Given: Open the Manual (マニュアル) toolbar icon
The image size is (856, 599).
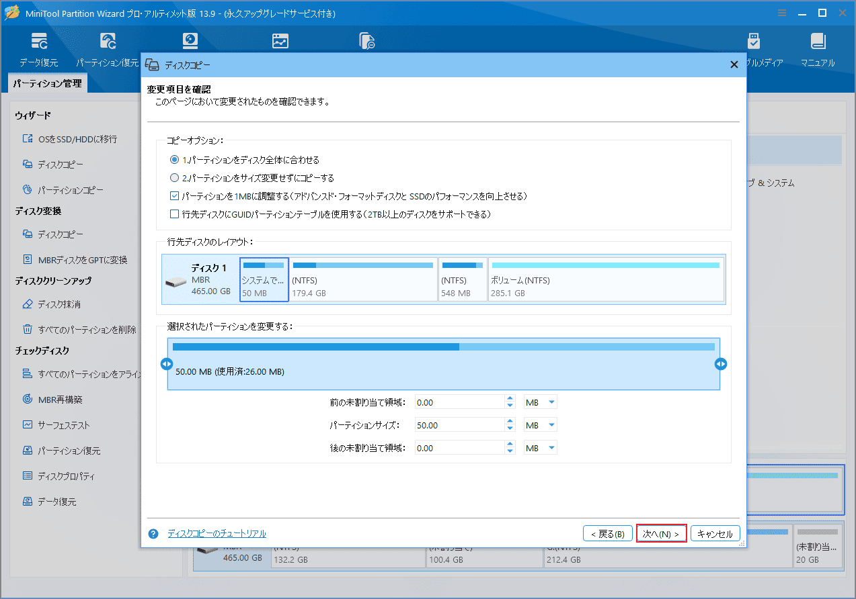Looking at the screenshot, I should 818,50.
